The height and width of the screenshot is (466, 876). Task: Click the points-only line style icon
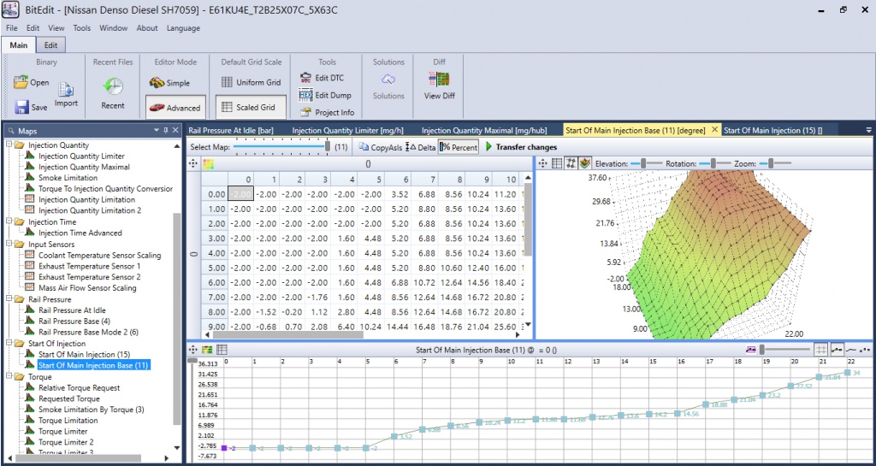(x=865, y=350)
